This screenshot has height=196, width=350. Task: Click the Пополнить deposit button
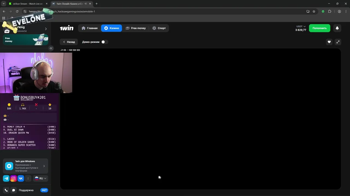320,28
